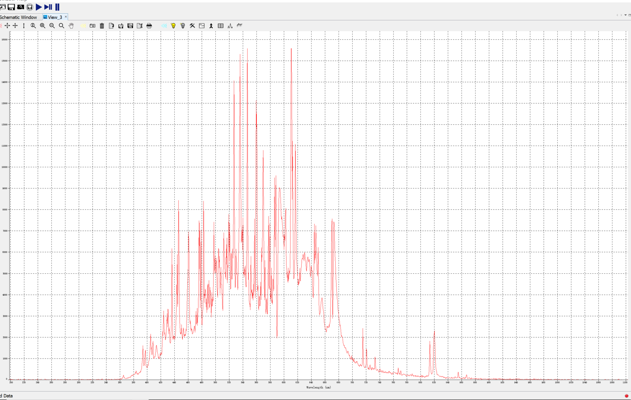Open the data table grid icon
Viewport: 631px width, 400px height.
(220, 26)
